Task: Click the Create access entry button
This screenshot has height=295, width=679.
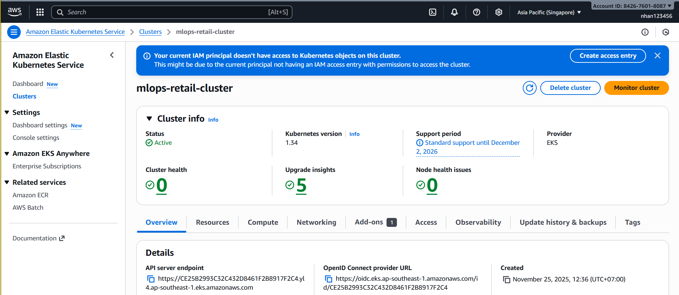Action: click(607, 56)
